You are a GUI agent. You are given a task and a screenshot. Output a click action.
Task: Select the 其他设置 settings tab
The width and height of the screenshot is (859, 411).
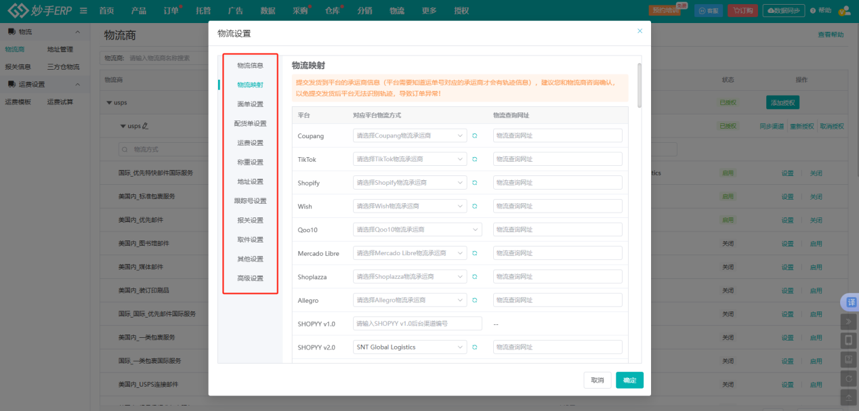pyautogui.click(x=250, y=259)
